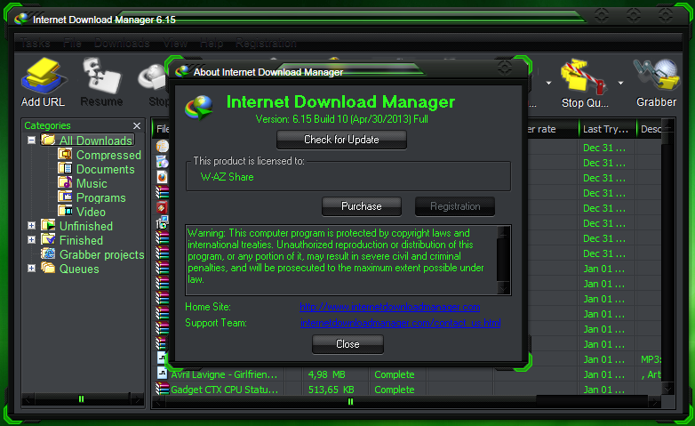Select the Compressed category icon

(65, 155)
